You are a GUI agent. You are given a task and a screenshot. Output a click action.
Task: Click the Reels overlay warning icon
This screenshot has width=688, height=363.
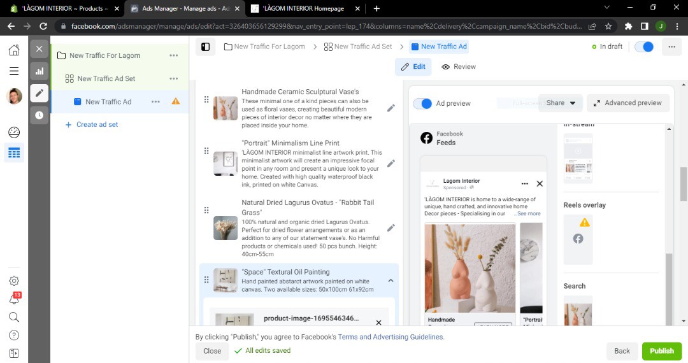click(584, 223)
